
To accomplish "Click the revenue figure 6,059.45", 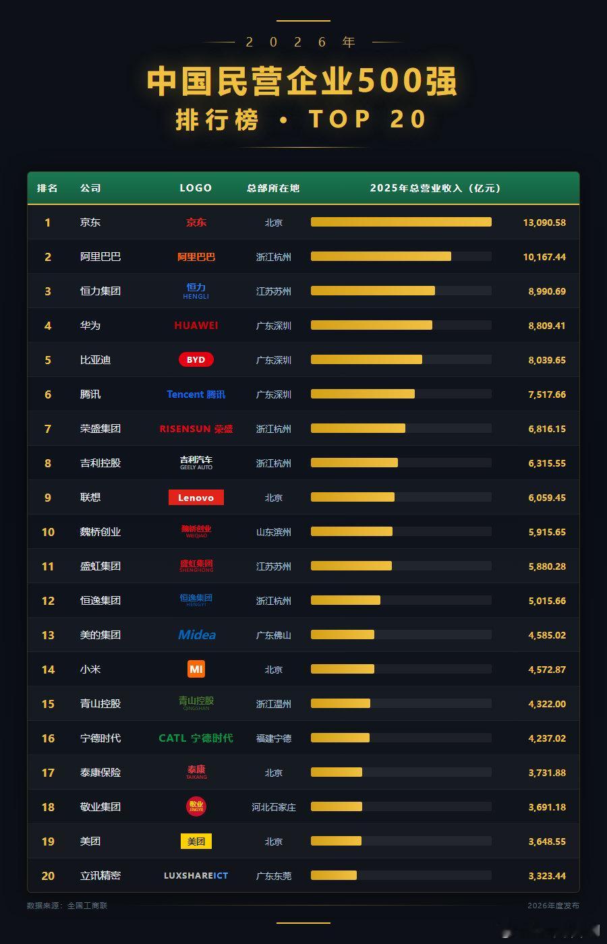I will tap(547, 498).
